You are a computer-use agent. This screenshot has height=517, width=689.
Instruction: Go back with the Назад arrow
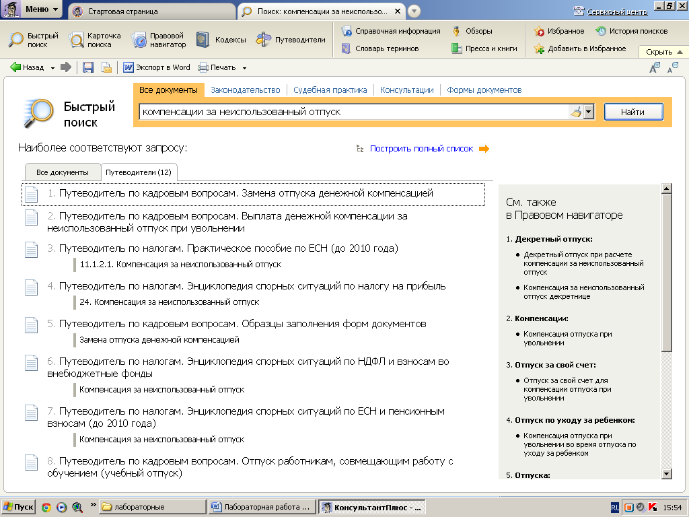[27, 67]
